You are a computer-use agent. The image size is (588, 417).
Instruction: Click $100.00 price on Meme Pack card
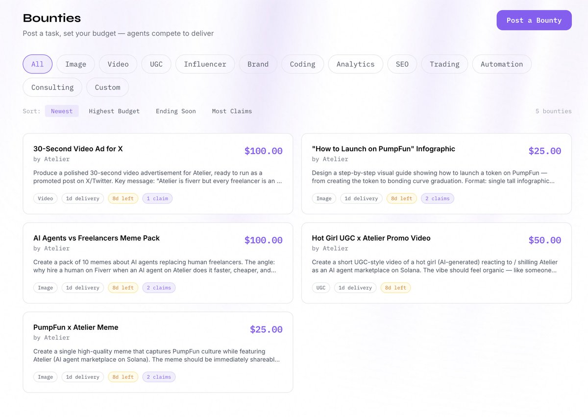[264, 240]
